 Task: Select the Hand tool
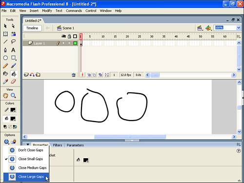tap(5, 96)
